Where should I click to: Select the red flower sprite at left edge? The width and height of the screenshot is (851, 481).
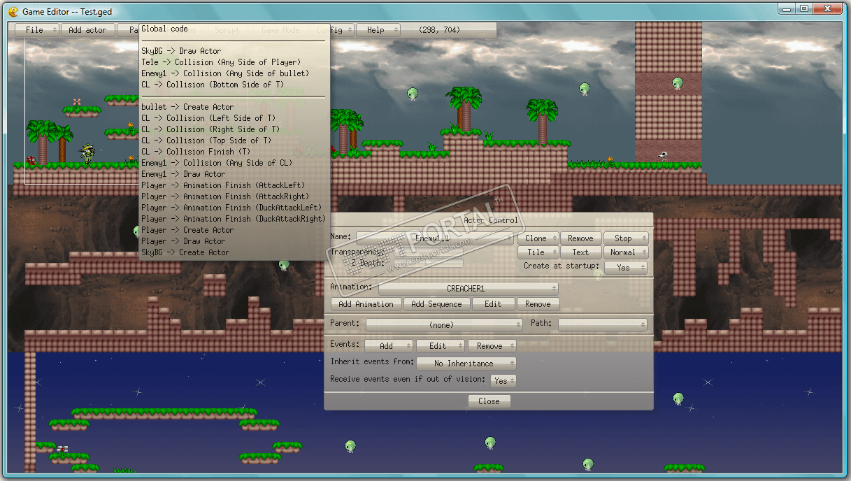(31, 160)
